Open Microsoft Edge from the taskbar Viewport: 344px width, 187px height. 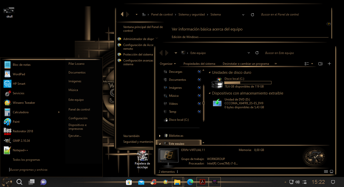pos(190,182)
